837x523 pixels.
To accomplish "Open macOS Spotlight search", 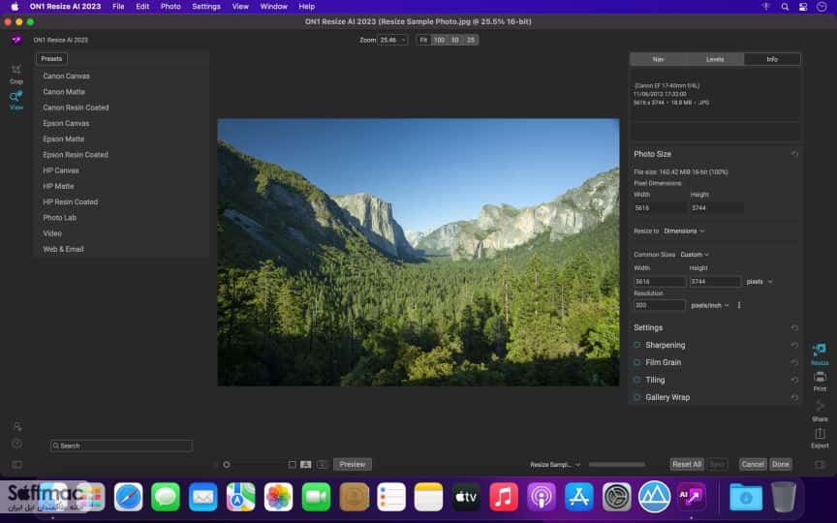I will pyautogui.click(x=785, y=7).
